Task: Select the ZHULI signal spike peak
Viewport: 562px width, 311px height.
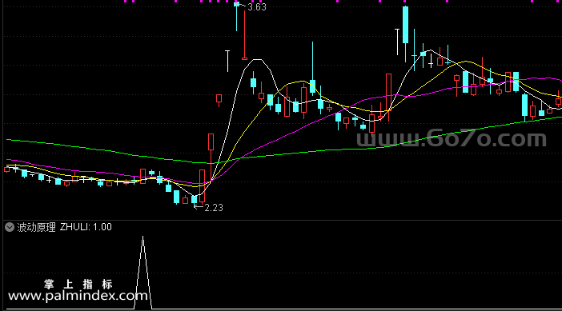Action: click(143, 237)
